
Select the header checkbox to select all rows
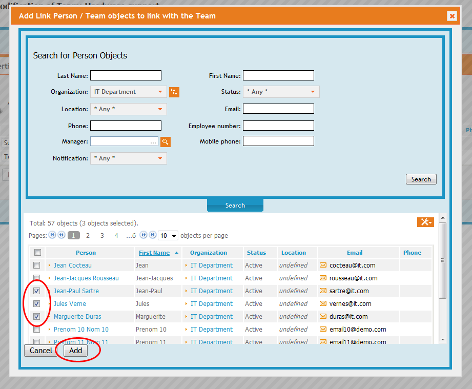[x=36, y=252]
